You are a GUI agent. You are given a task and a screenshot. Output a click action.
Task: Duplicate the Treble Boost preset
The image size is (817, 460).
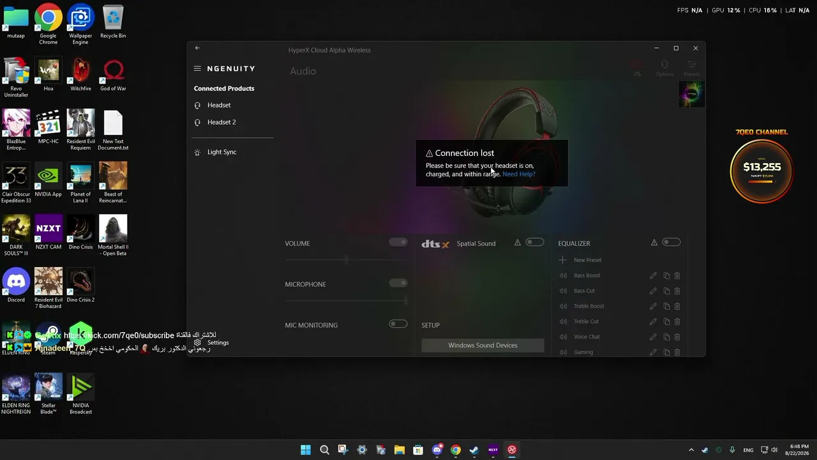click(666, 306)
